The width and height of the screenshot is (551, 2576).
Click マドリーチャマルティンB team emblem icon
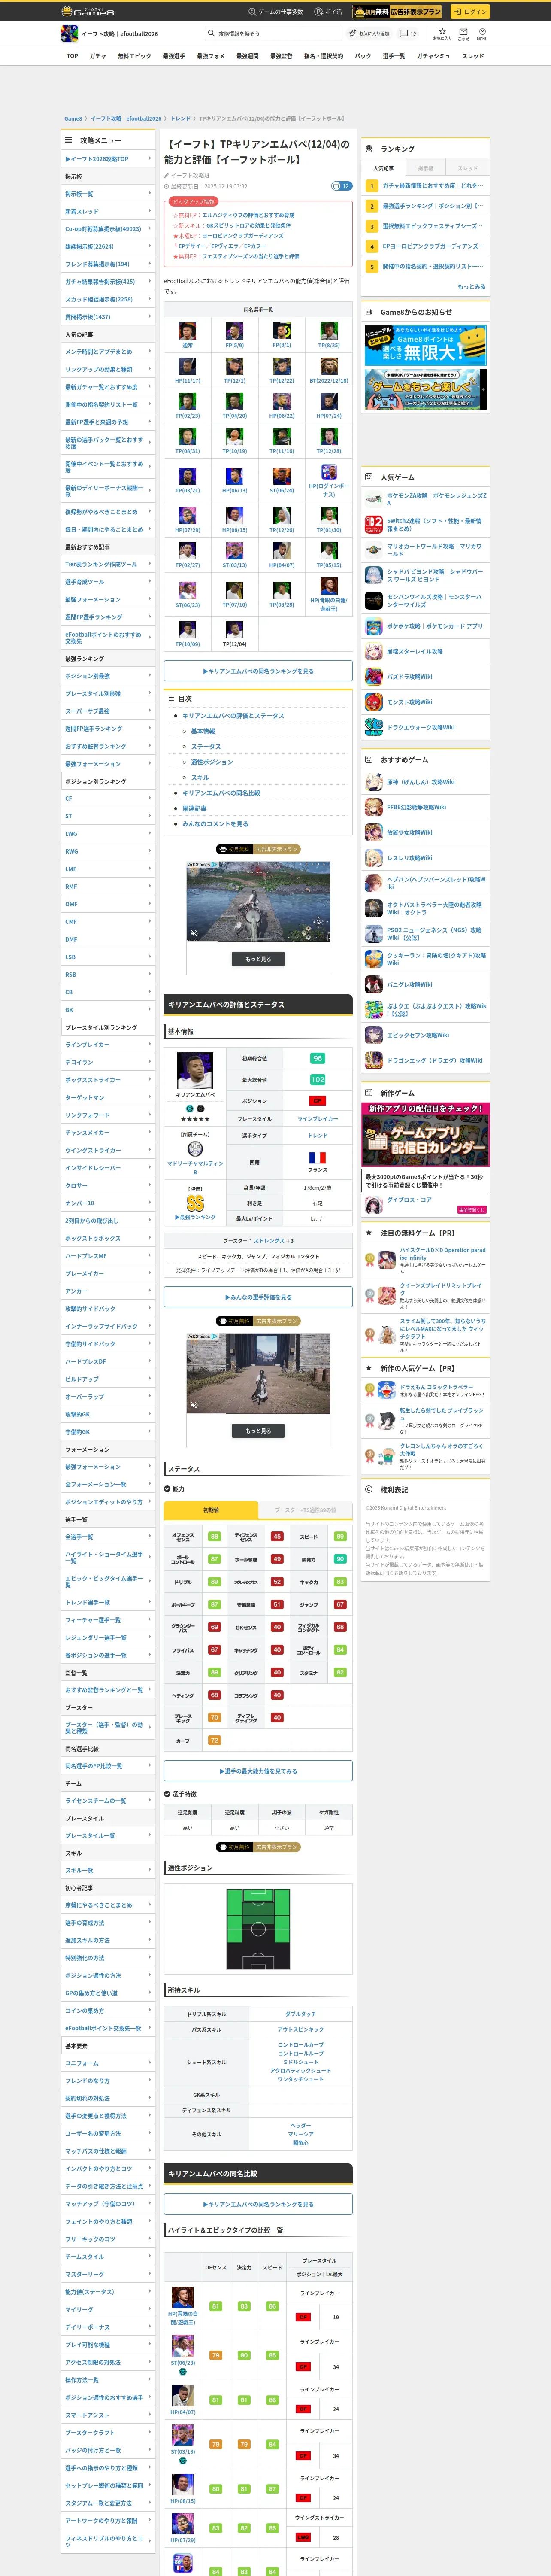pos(195,1149)
